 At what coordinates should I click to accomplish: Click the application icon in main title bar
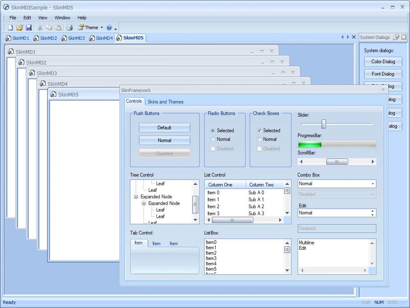[6, 7]
